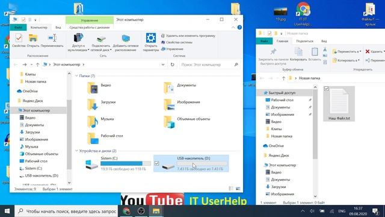
Task: Click the Управление system button
Action: pos(172,49)
